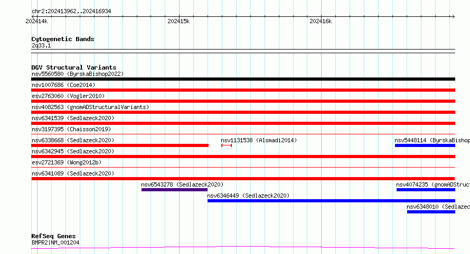Open nsv6543278 (Sedlazeck2020) label
The width and height of the screenshot is (470, 254).
point(182,184)
